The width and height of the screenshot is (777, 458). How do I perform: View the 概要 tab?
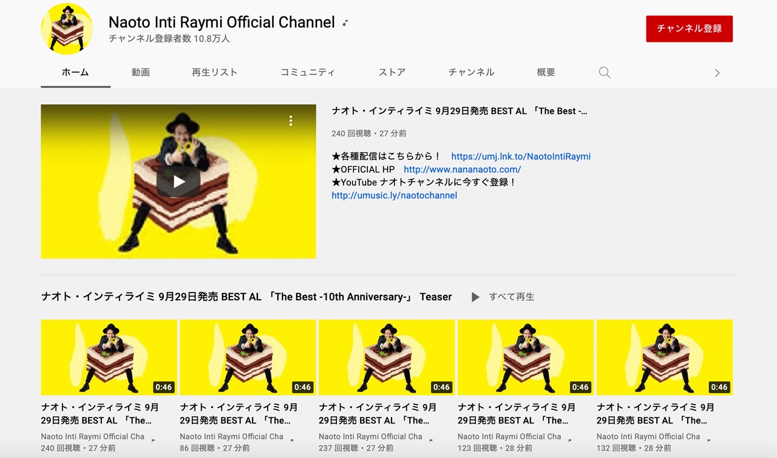(x=546, y=72)
